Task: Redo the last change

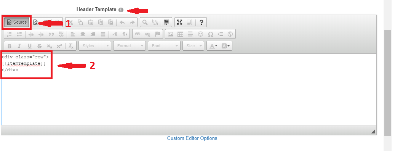Action: 132,22
